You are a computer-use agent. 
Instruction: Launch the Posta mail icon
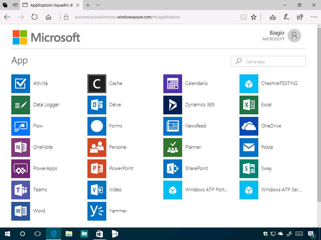point(249,147)
